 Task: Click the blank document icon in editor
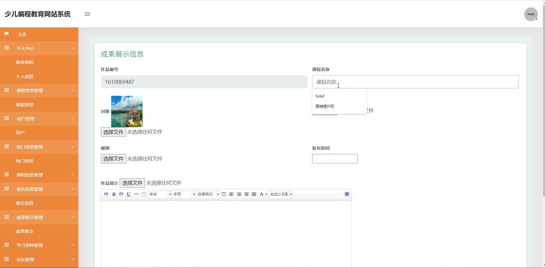click(x=144, y=194)
